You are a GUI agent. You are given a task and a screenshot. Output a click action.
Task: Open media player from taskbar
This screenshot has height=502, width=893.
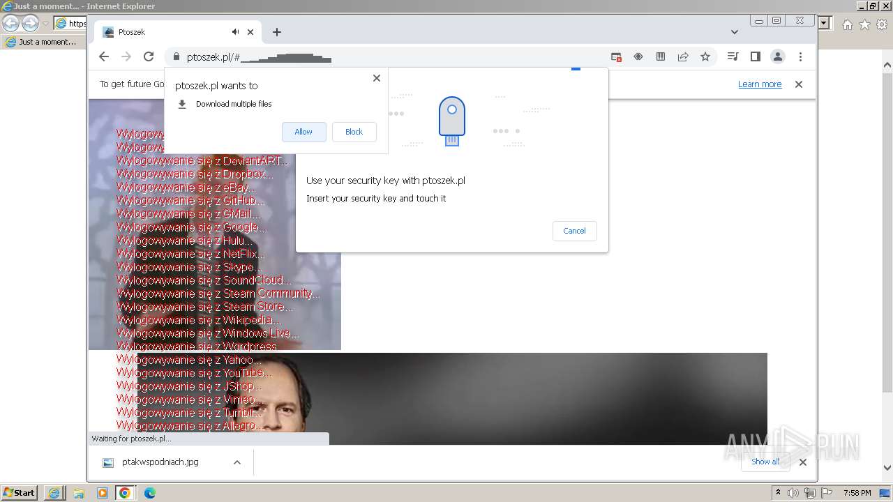tap(103, 493)
